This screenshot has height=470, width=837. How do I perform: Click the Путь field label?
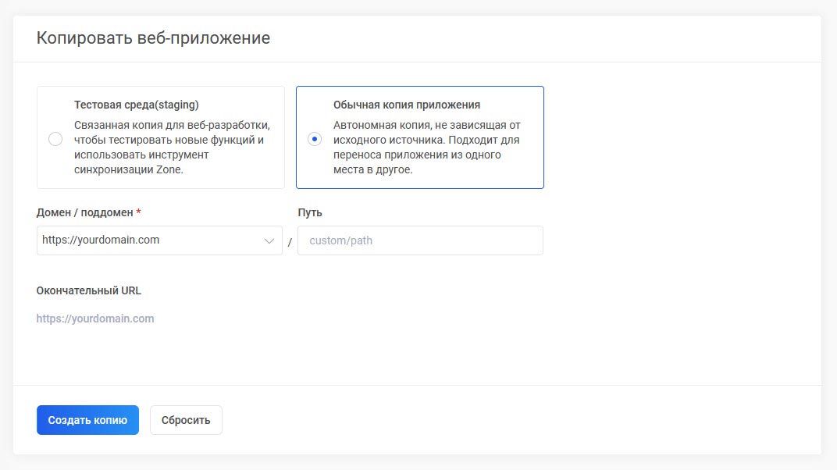pyautogui.click(x=310, y=212)
